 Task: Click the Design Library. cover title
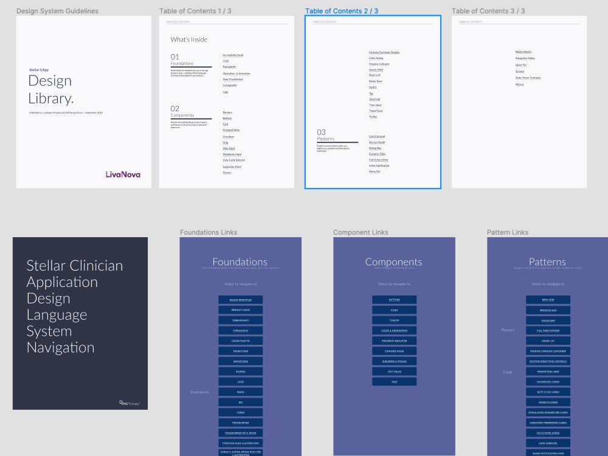click(x=51, y=89)
